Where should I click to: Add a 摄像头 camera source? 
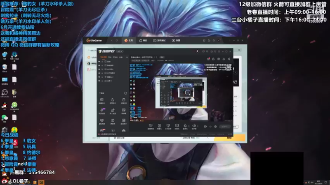click(x=159, y=127)
